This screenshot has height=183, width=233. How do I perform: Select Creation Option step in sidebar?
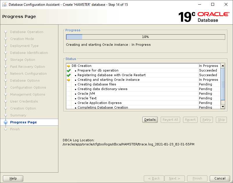coord(23,108)
